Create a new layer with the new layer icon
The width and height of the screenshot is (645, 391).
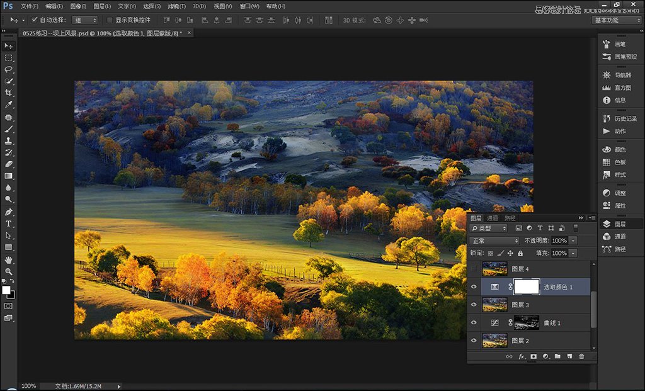(x=571, y=356)
